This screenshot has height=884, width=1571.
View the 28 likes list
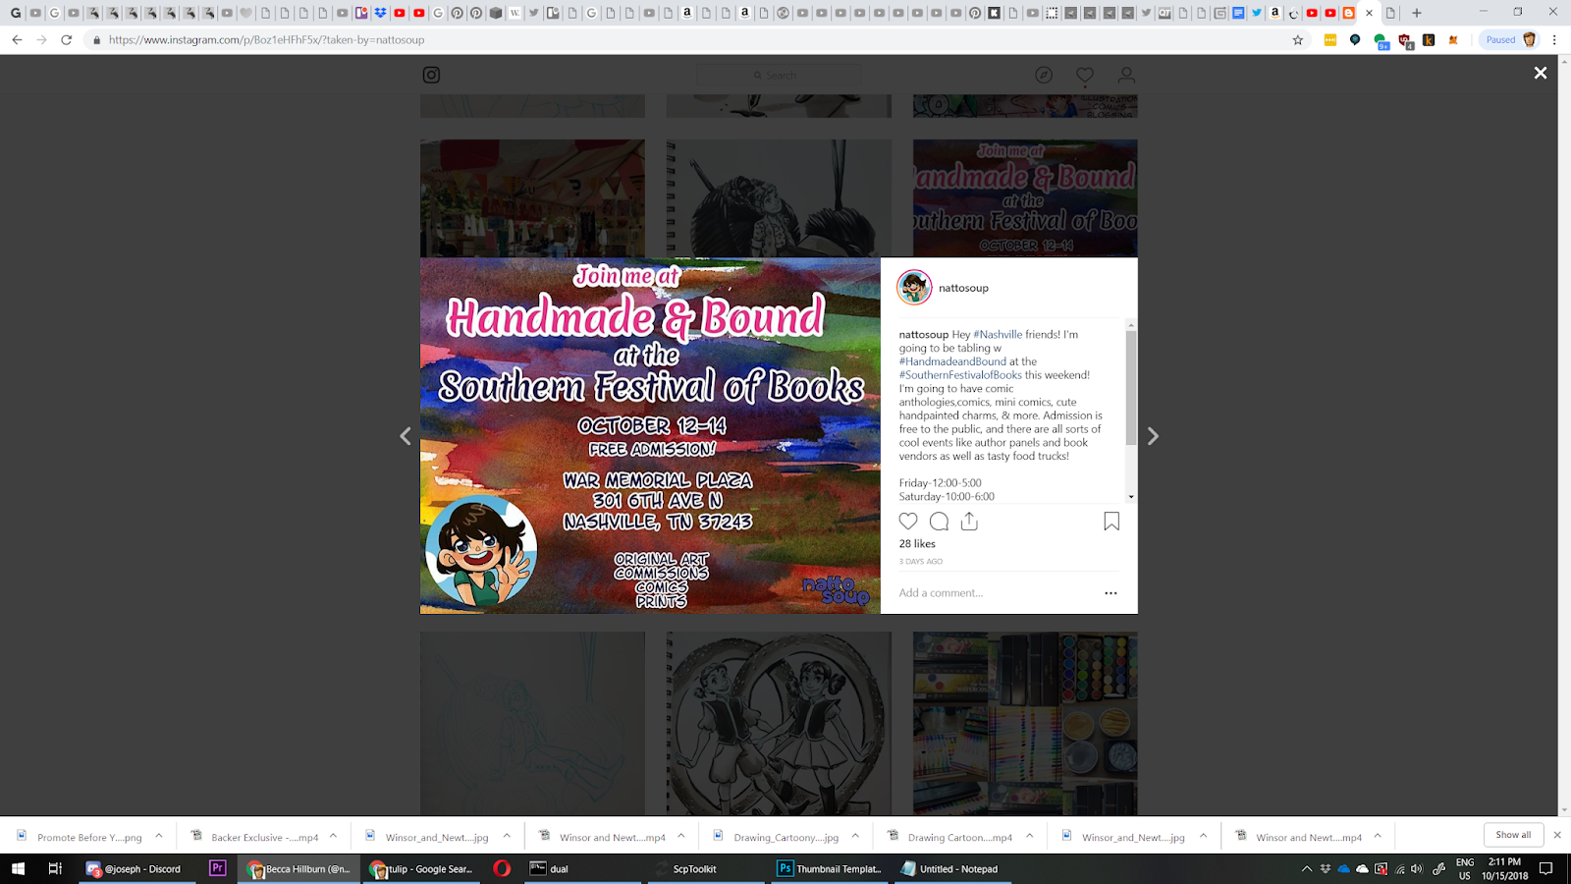tap(917, 544)
